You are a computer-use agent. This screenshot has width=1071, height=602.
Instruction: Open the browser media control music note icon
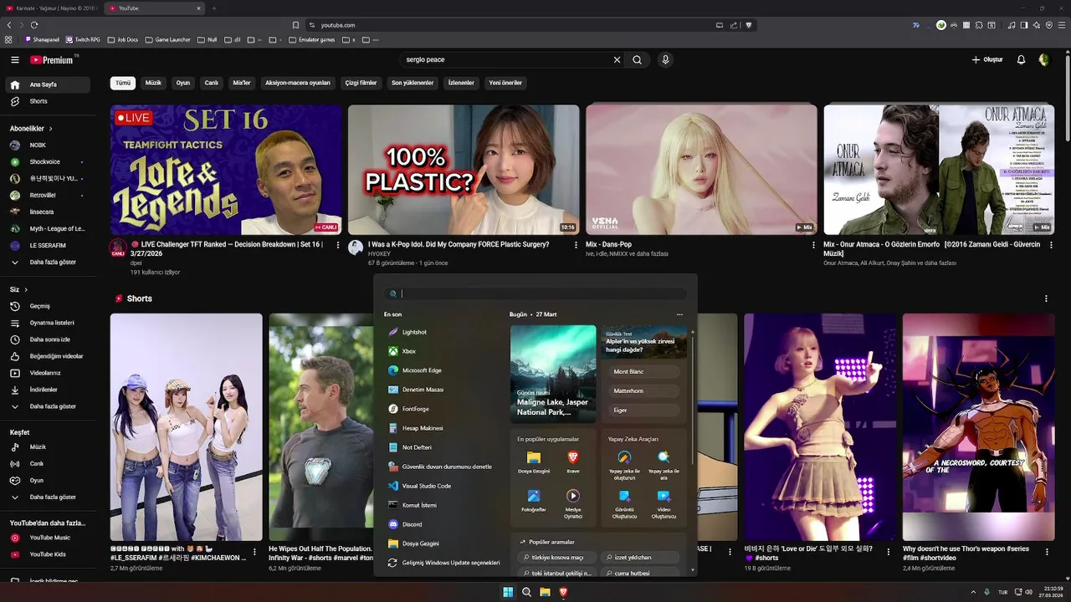(x=1012, y=25)
